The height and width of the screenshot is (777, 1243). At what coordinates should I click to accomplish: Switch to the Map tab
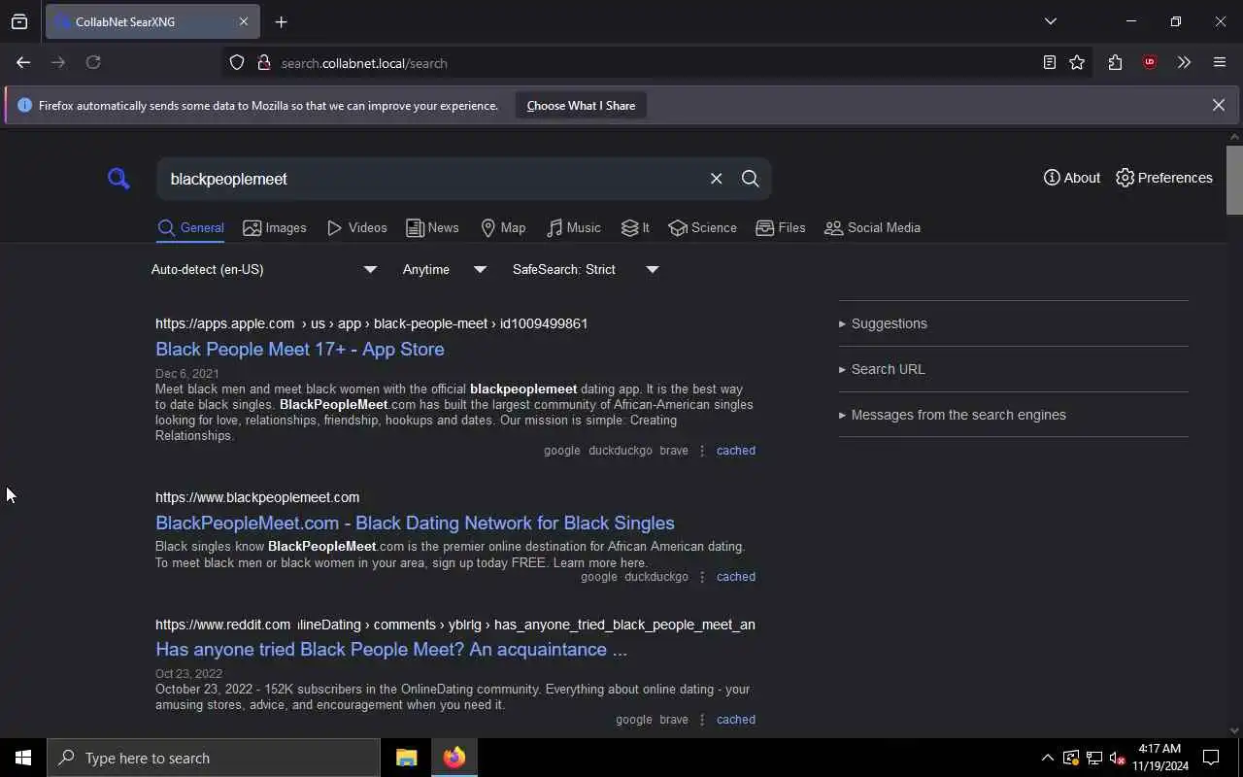click(x=503, y=228)
